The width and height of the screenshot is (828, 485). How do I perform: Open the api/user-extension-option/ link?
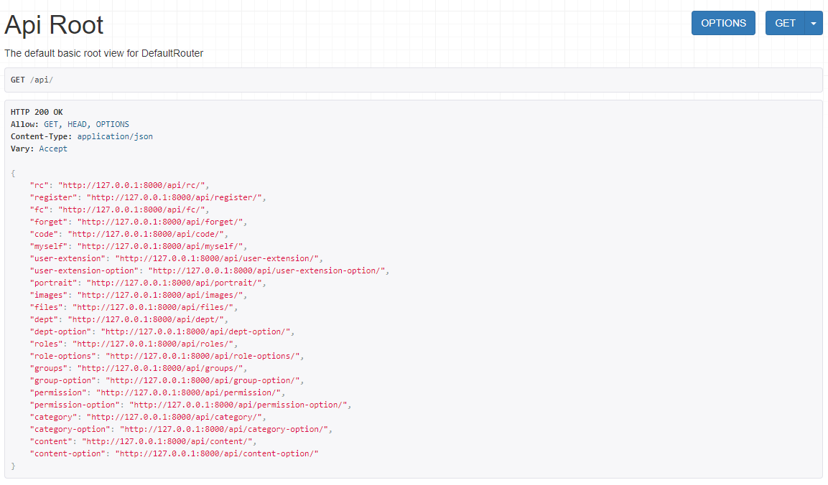tap(267, 270)
